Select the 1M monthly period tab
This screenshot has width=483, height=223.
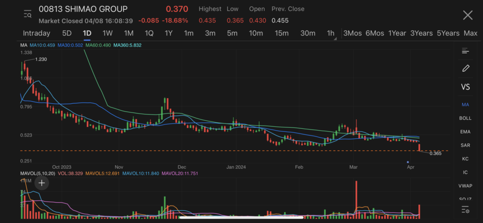(x=128, y=33)
